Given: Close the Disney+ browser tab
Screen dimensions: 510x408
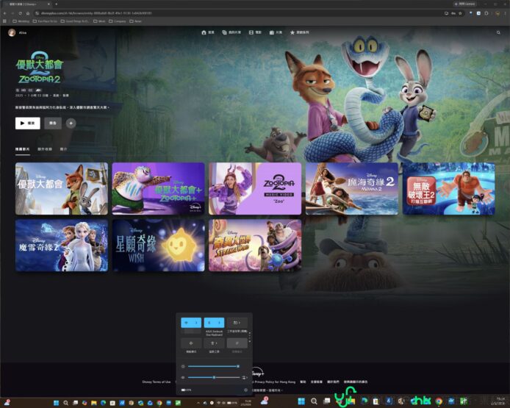Looking at the screenshot, I should 49,4.
